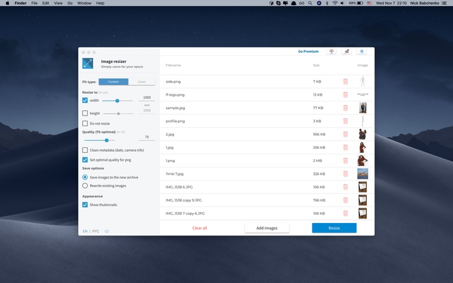453x283 pixels.
Task: Click the width value input field
Action: tap(147, 97)
